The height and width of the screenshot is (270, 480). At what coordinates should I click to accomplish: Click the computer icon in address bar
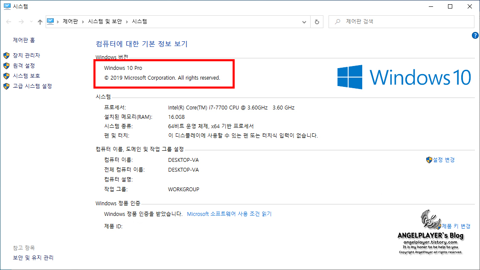tap(50, 21)
